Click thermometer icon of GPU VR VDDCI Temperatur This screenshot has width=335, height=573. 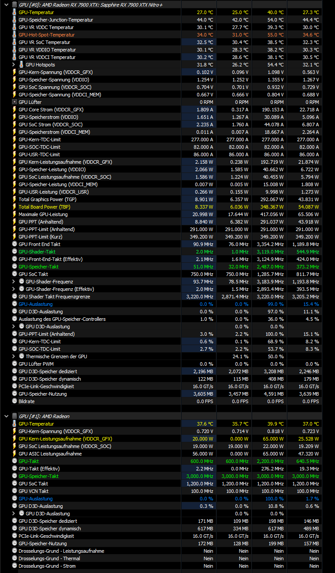[x=14, y=57]
